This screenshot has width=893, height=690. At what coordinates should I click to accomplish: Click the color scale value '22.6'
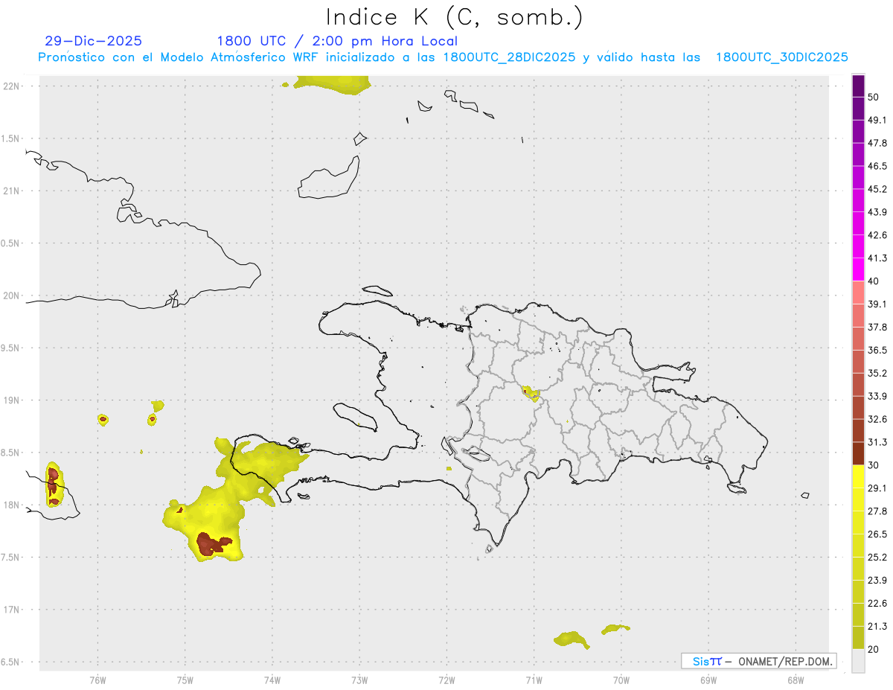click(877, 604)
